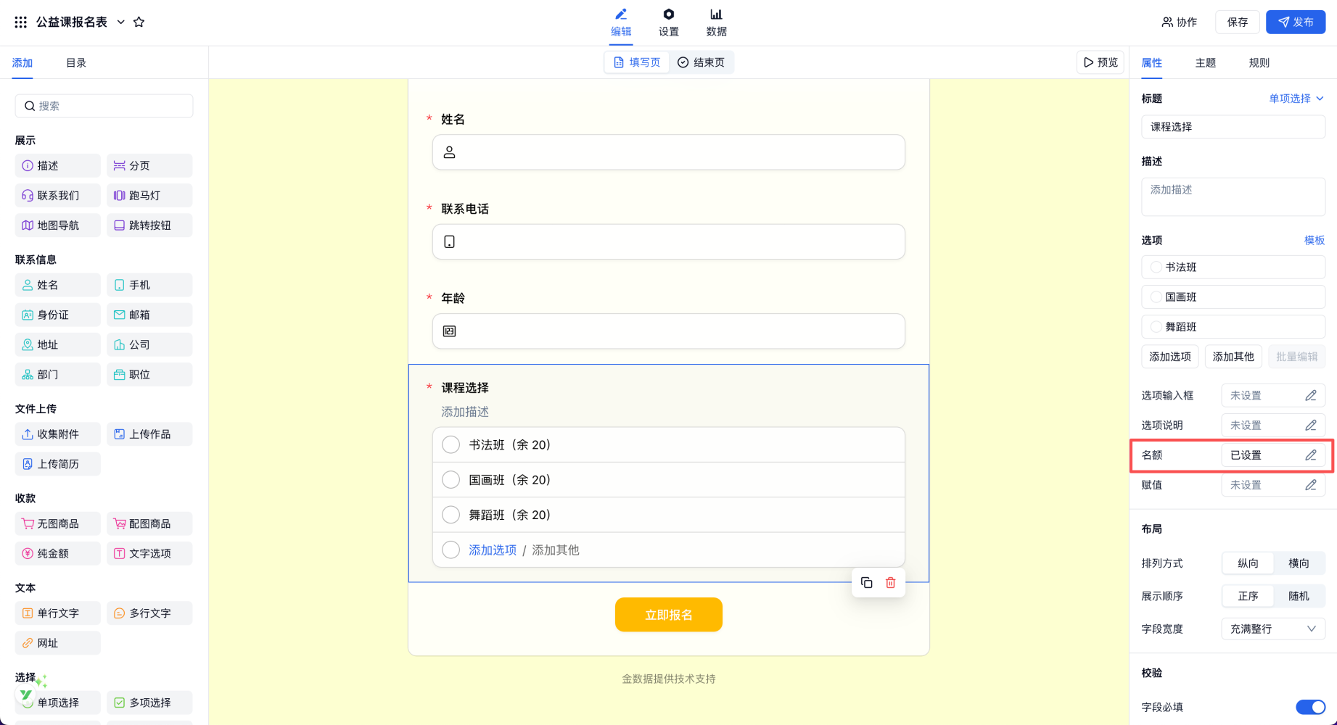Expand the form title dropdown arrow
This screenshot has height=725, width=1337.
coord(121,22)
